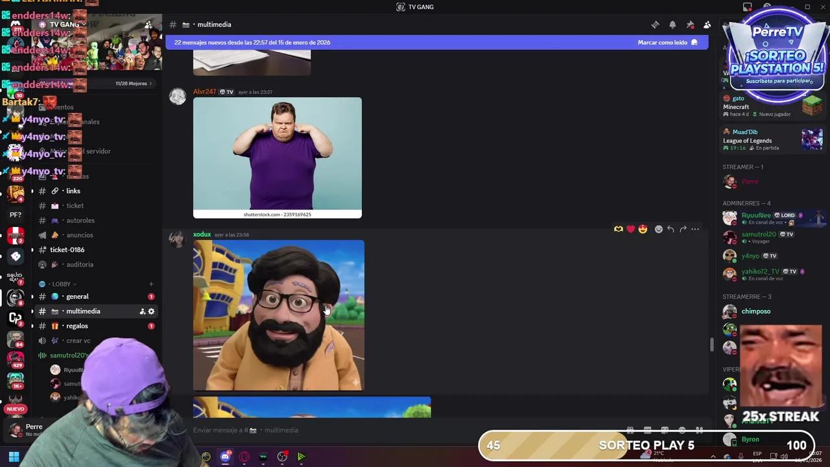The width and height of the screenshot is (830, 467).
Task: Open the server boosts 11/28 Mejoras link
Action: click(x=134, y=84)
